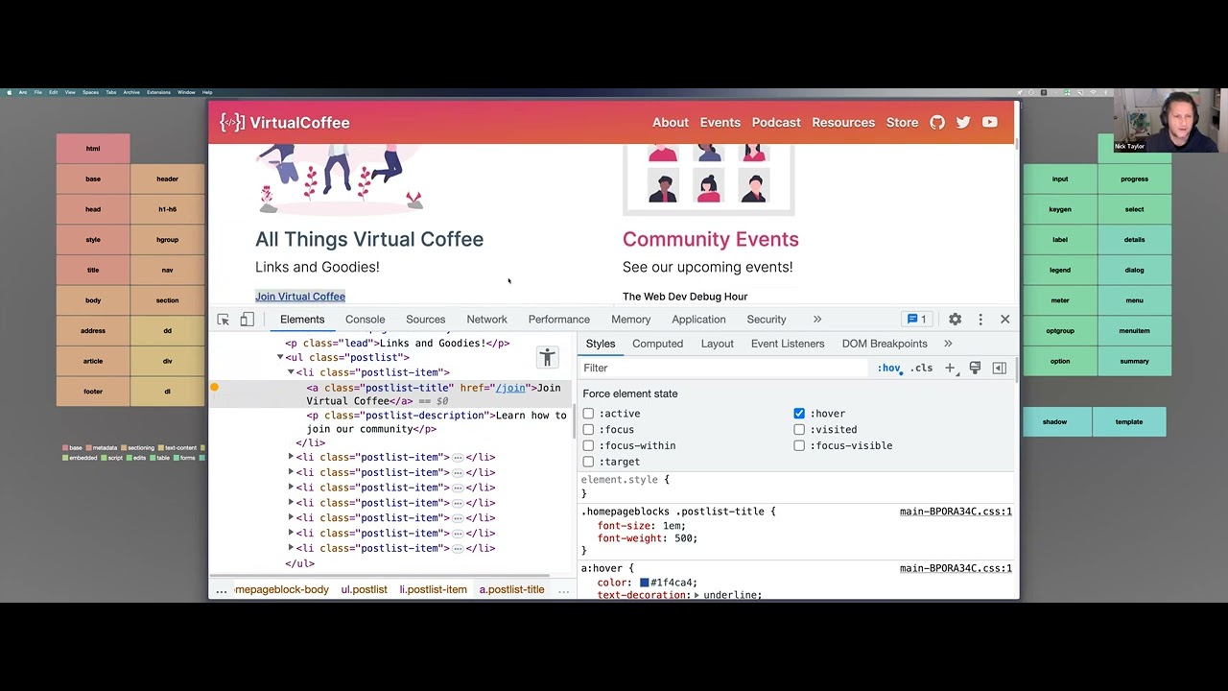Screen dimensions: 1228x691
Task: Uncheck the :hover state checkbox
Action: tap(799, 414)
